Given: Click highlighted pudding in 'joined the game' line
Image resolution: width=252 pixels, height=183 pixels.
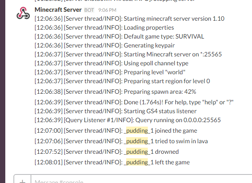Looking at the screenshot, I should click(137, 131).
